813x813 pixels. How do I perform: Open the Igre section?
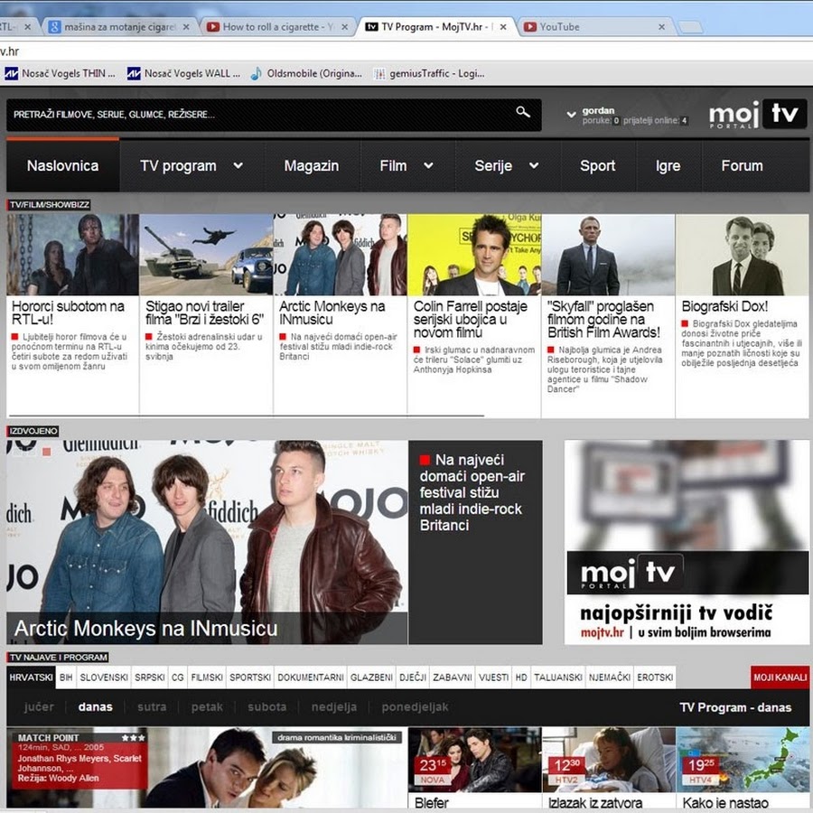(668, 166)
